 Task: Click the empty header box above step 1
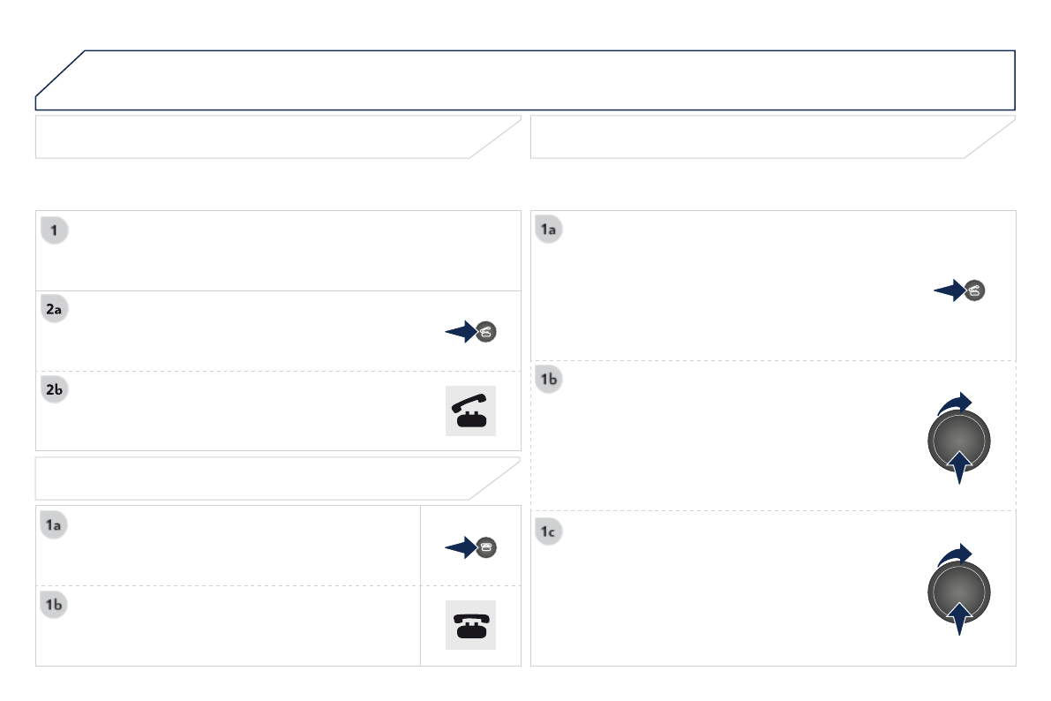pos(265,137)
